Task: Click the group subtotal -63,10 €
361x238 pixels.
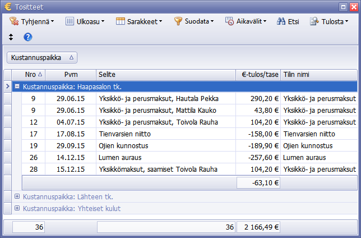Action: 258,183
